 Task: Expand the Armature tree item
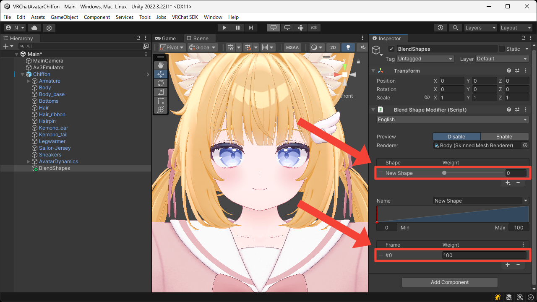point(29,81)
